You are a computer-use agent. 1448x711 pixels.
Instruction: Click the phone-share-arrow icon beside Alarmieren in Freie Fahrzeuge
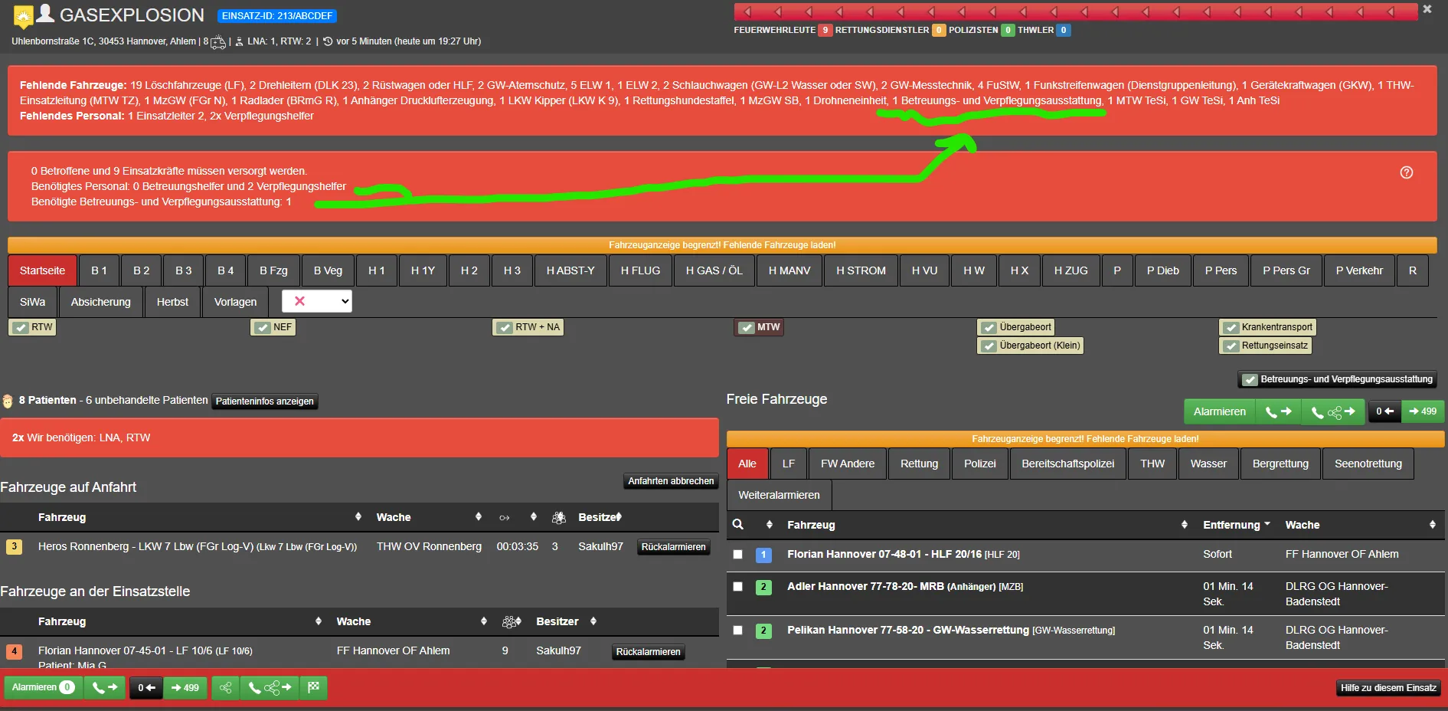pos(1332,411)
